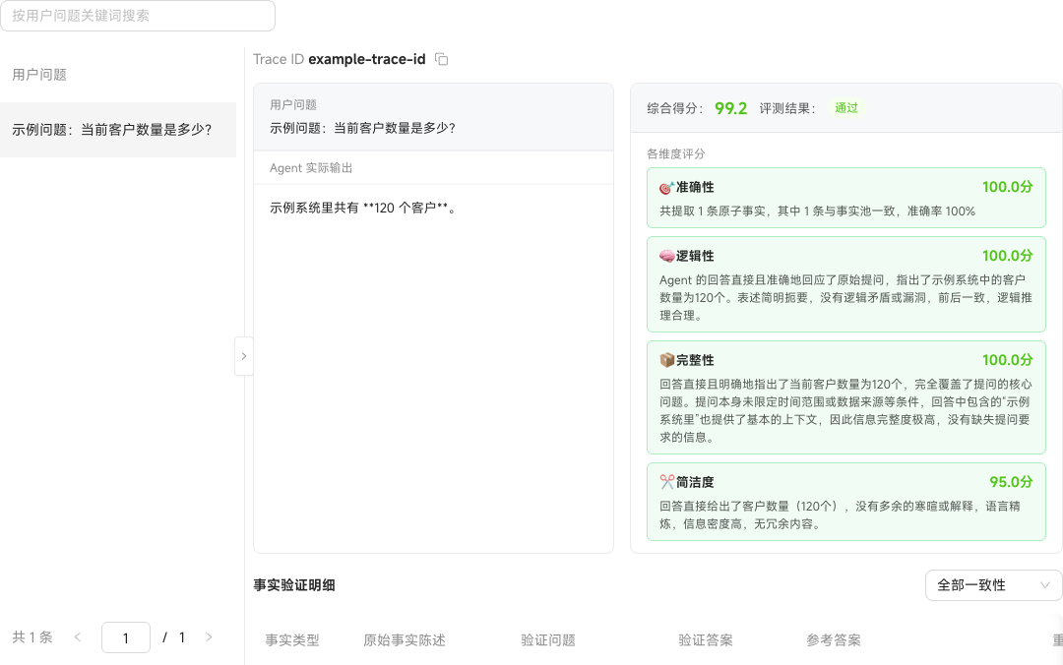The width and height of the screenshot is (1063, 665).
Task: Click the 事实验证明细 section heading
Action: 294,585
